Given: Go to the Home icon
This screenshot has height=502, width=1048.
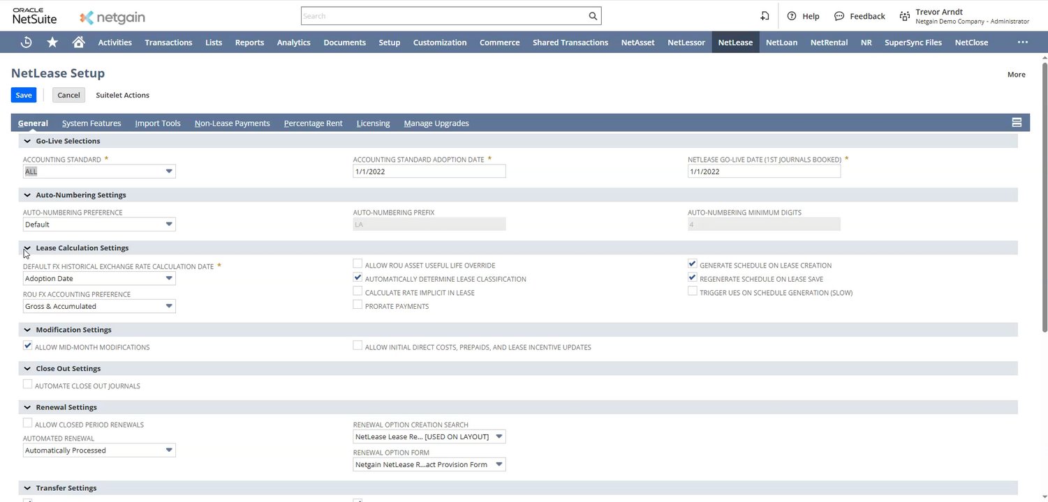Looking at the screenshot, I should (x=79, y=42).
